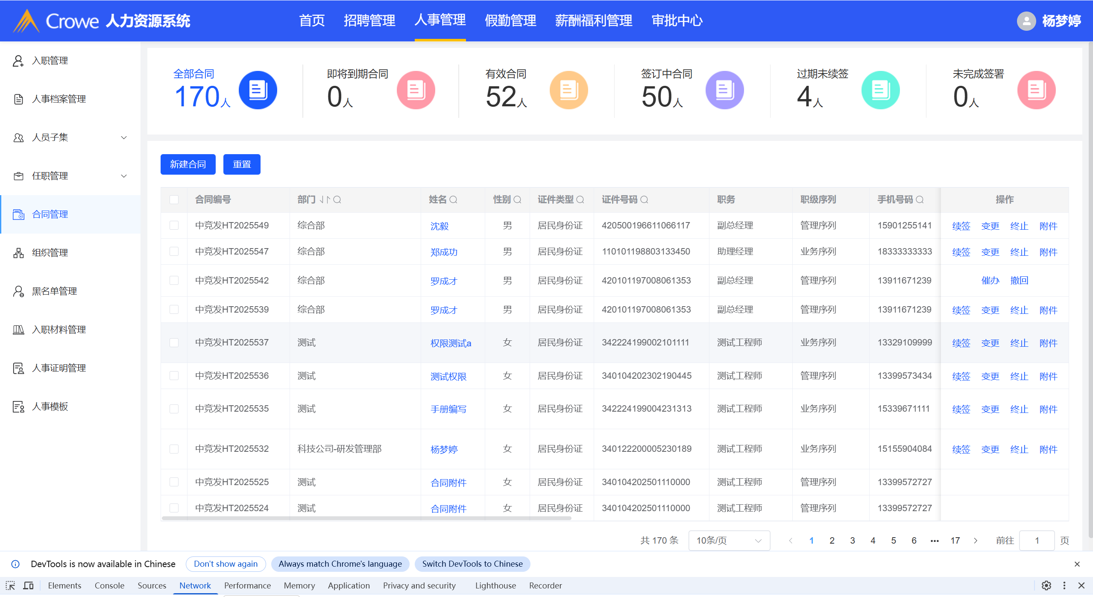
Task: Click the 新建合同 button
Action: tap(188, 164)
